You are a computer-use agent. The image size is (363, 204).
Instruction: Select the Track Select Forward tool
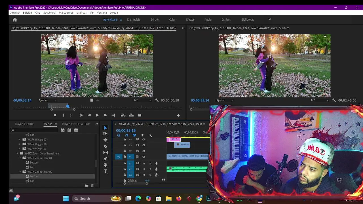105,133
